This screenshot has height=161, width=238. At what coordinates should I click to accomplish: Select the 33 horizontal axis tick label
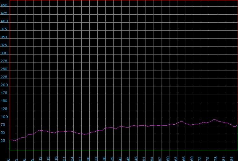pyautogui.click(x=96, y=159)
